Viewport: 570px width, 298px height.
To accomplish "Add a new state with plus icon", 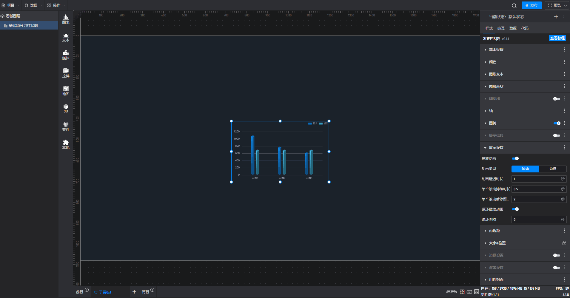I will 556,17.
